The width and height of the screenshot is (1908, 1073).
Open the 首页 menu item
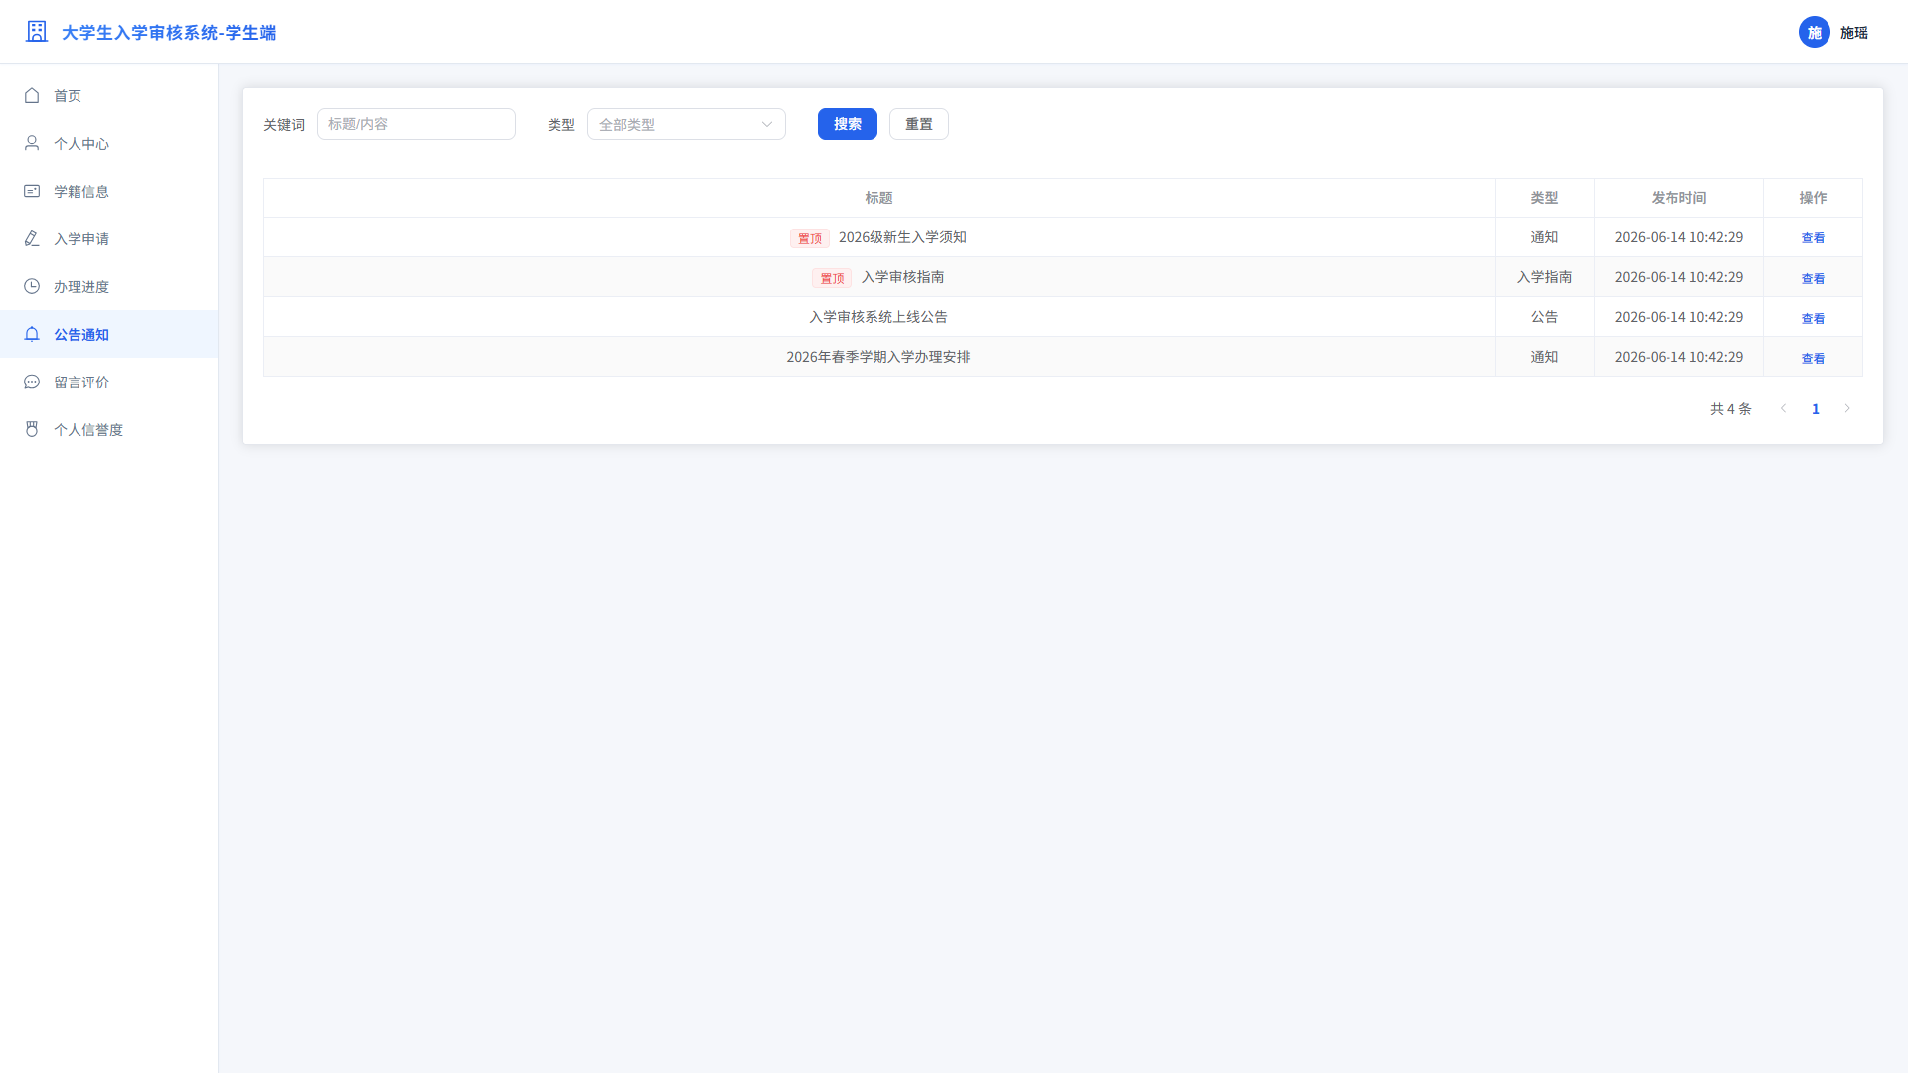click(109, 96)
